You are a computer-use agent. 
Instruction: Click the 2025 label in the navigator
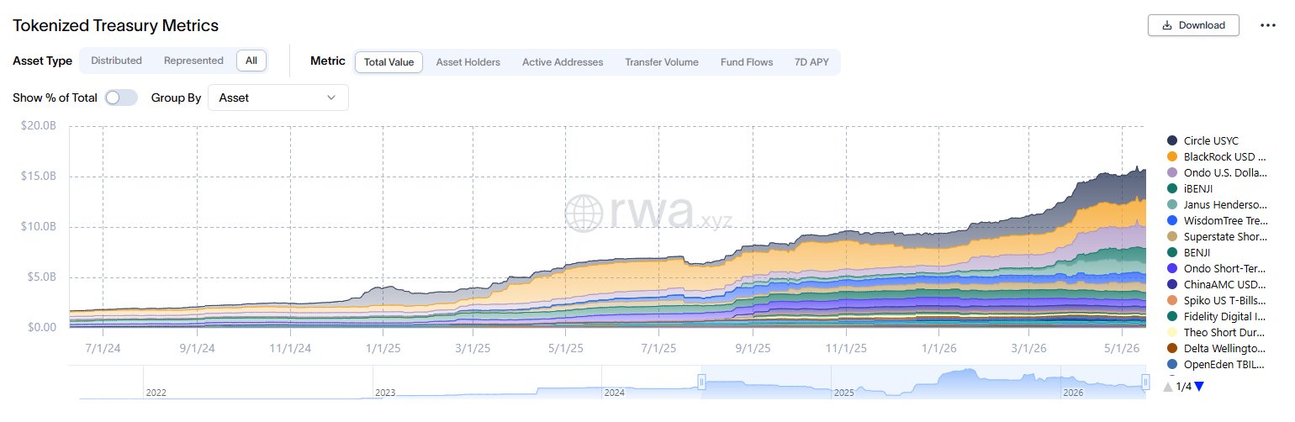click(844, 393)
